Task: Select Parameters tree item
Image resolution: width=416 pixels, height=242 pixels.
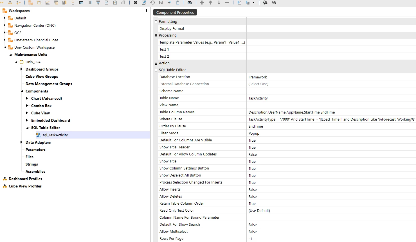Action: 35,150
